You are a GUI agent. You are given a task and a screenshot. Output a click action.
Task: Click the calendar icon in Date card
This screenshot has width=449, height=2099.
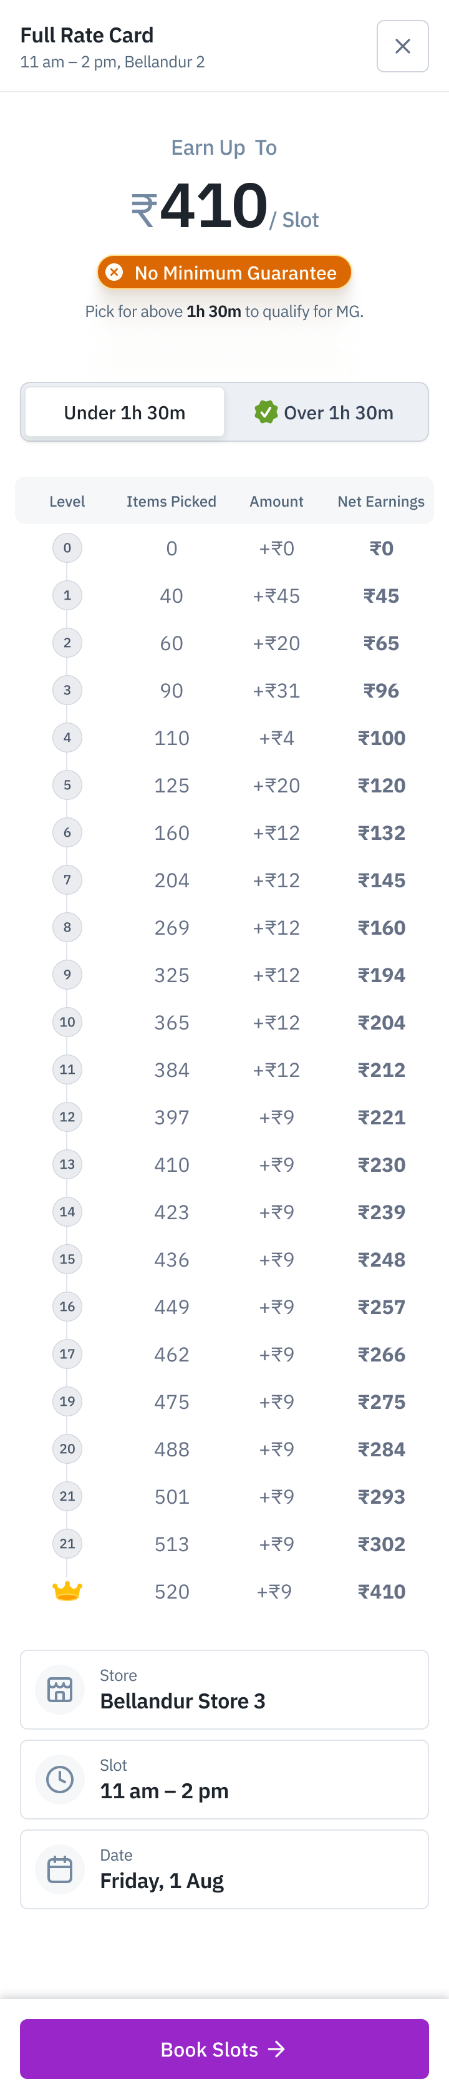[x=59, y=1869]
